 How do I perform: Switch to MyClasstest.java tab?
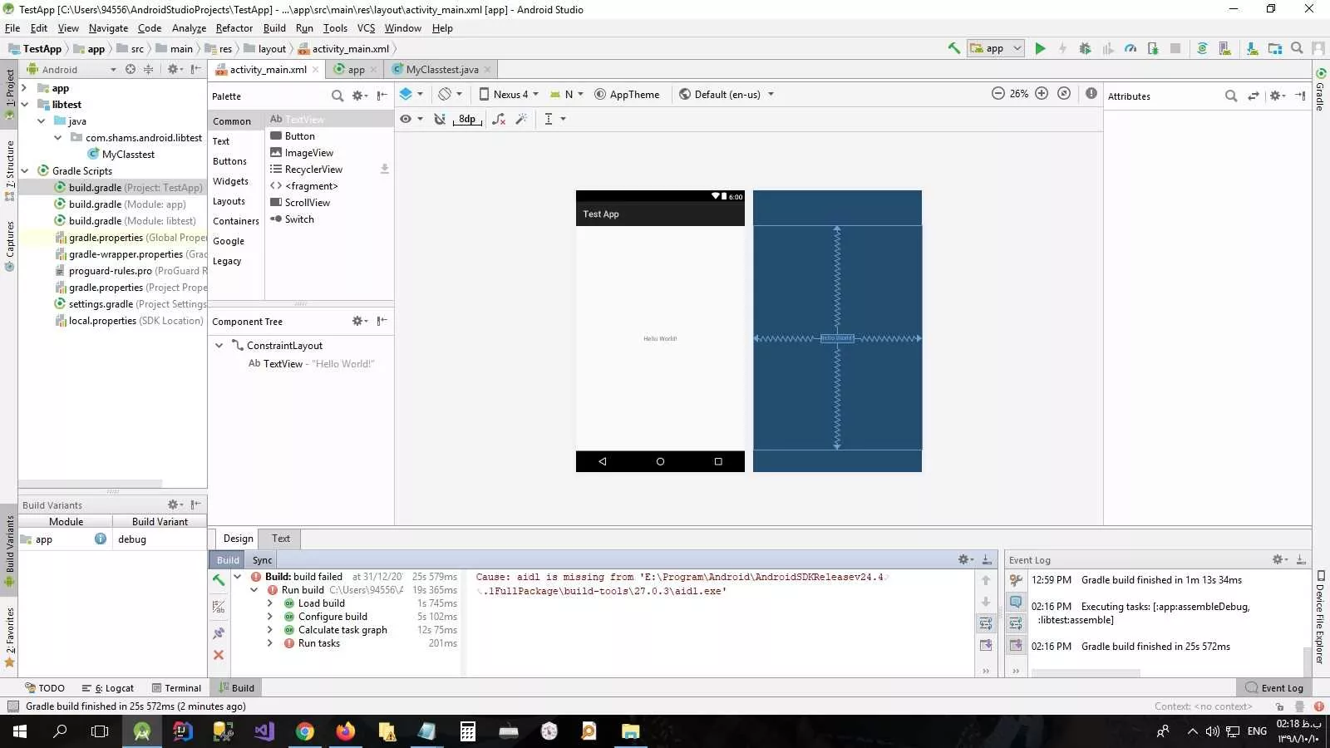[x=442, y=70]
